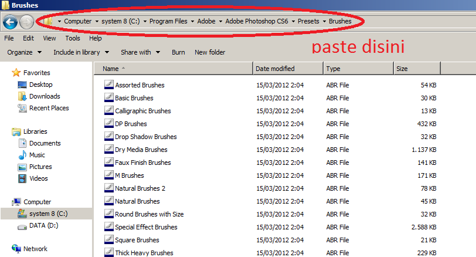The width and height of the screenshot is (476, 257).
Task: Sort by Date modified column header
Action: point(288,69)
